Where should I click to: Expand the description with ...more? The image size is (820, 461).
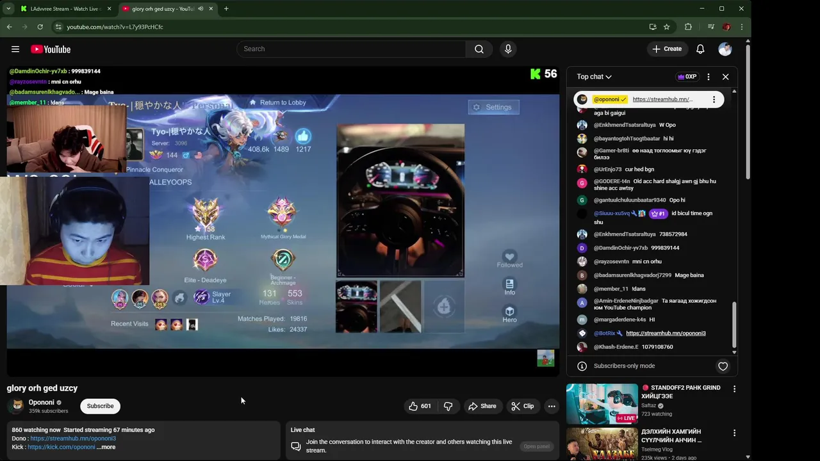tap(106, 447)
